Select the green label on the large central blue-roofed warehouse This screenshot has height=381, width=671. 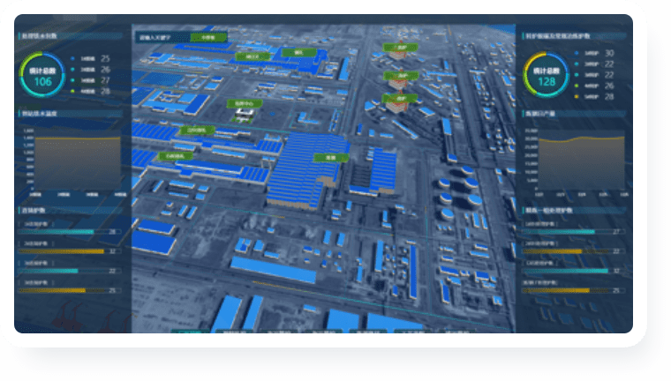pyautogui.click(x=331, y=158)
